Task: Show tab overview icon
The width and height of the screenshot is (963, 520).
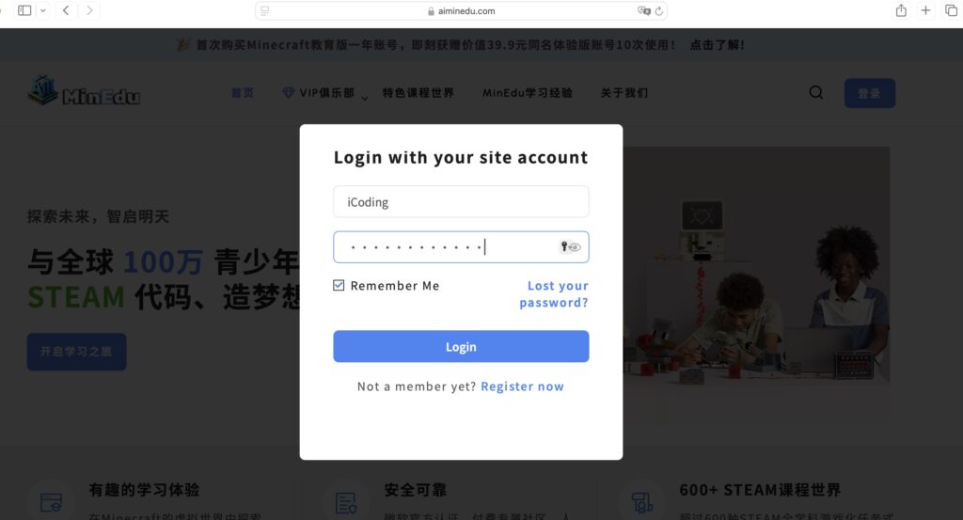Action: pos(951,10)
